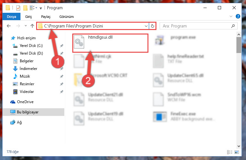Open the Paylaş ribbon tab
Viewport: 246px width, 160px height.
click(x=46, y=17)
